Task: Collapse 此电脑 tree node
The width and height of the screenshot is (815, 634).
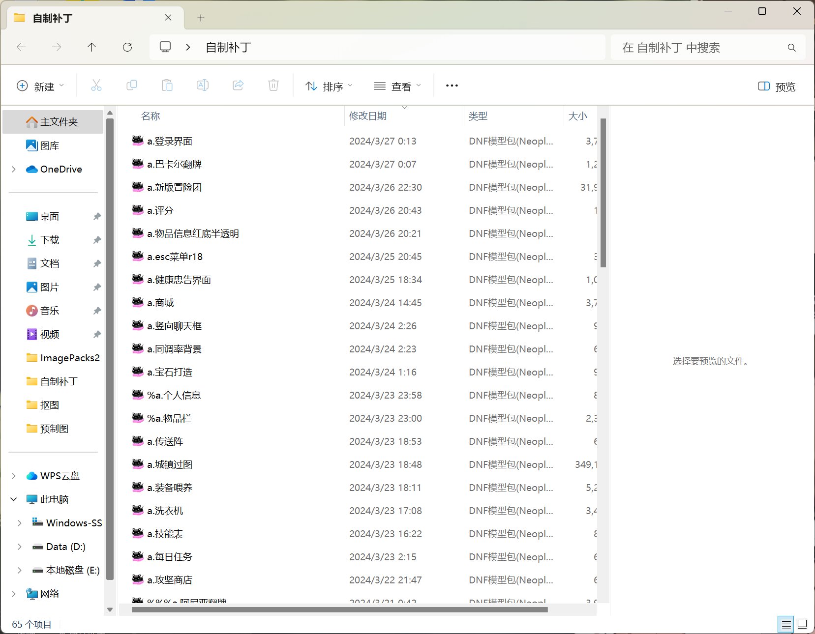Action: point(14,499)
